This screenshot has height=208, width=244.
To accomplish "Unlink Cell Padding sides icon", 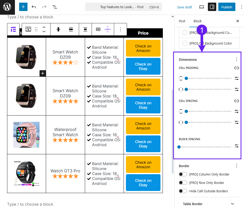I will coord(236,68).
